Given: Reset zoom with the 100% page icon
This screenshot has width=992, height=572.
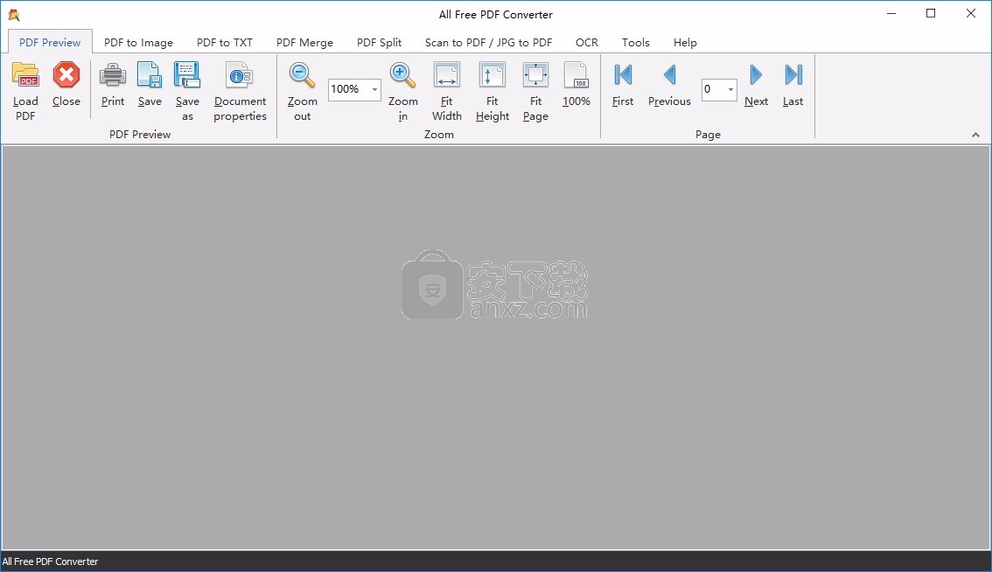Looking at the screenshot, I should 576,76.
